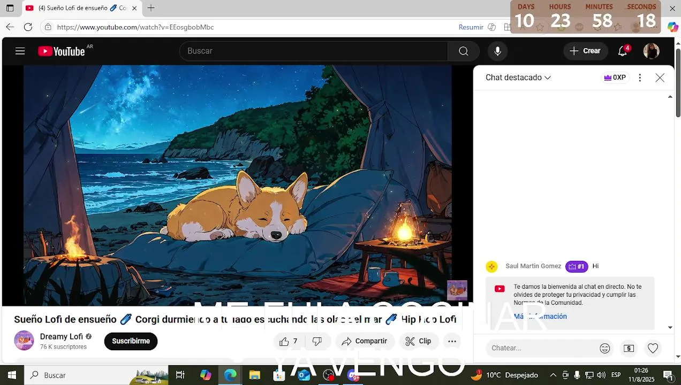Open chat options three-dot menu

(640, 78)
